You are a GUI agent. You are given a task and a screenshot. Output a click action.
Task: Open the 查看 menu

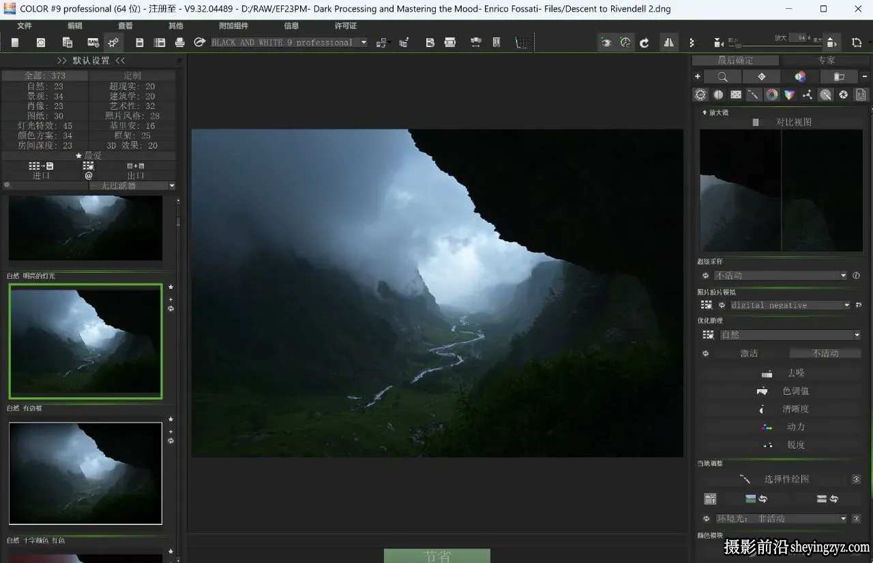coord(125,25)
